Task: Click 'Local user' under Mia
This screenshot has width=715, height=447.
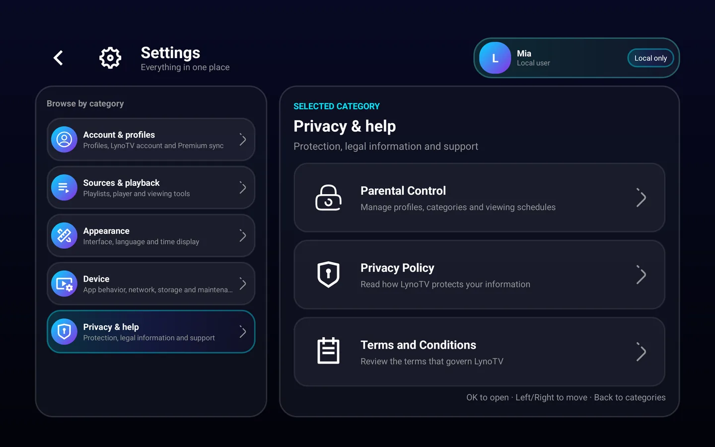Action: [x=533, y=63]
